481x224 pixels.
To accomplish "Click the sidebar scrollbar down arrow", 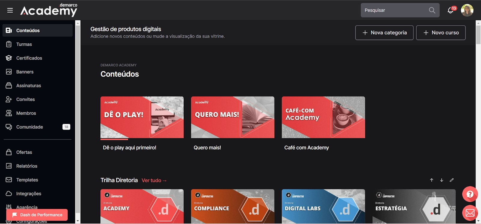I will click(x=78, y=221).
